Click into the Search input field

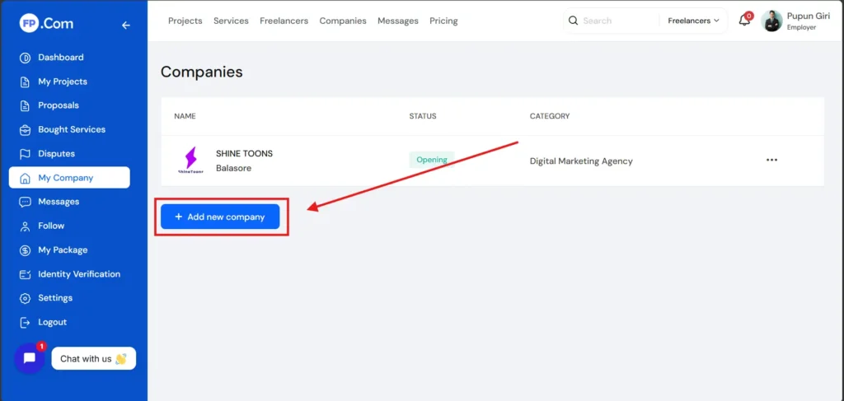point(617,21)
